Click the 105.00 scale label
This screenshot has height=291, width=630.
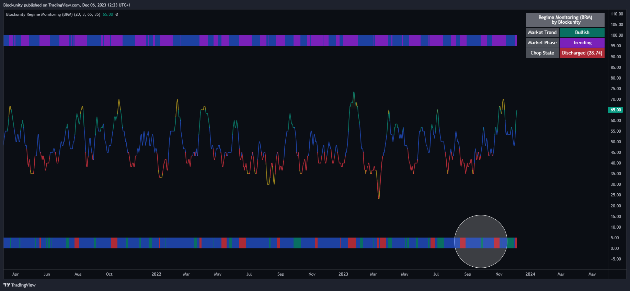(x=617, y=25)
